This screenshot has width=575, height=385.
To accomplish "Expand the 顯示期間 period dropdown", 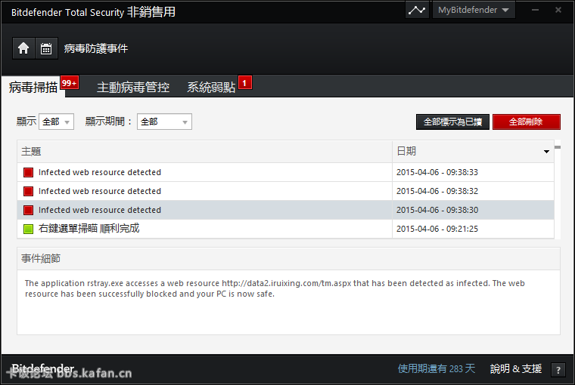I will pos(164,122).
